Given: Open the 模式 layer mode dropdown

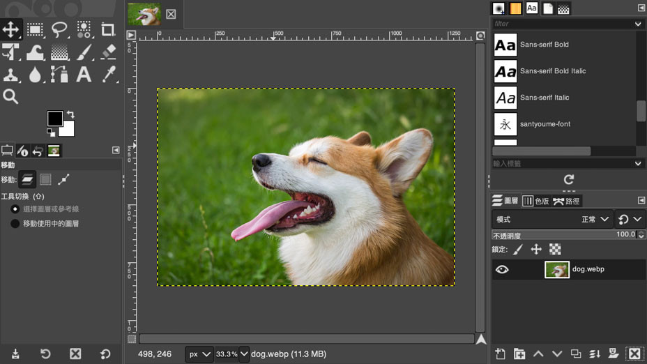Looking at the screenshot, I should tap(552, 219).
